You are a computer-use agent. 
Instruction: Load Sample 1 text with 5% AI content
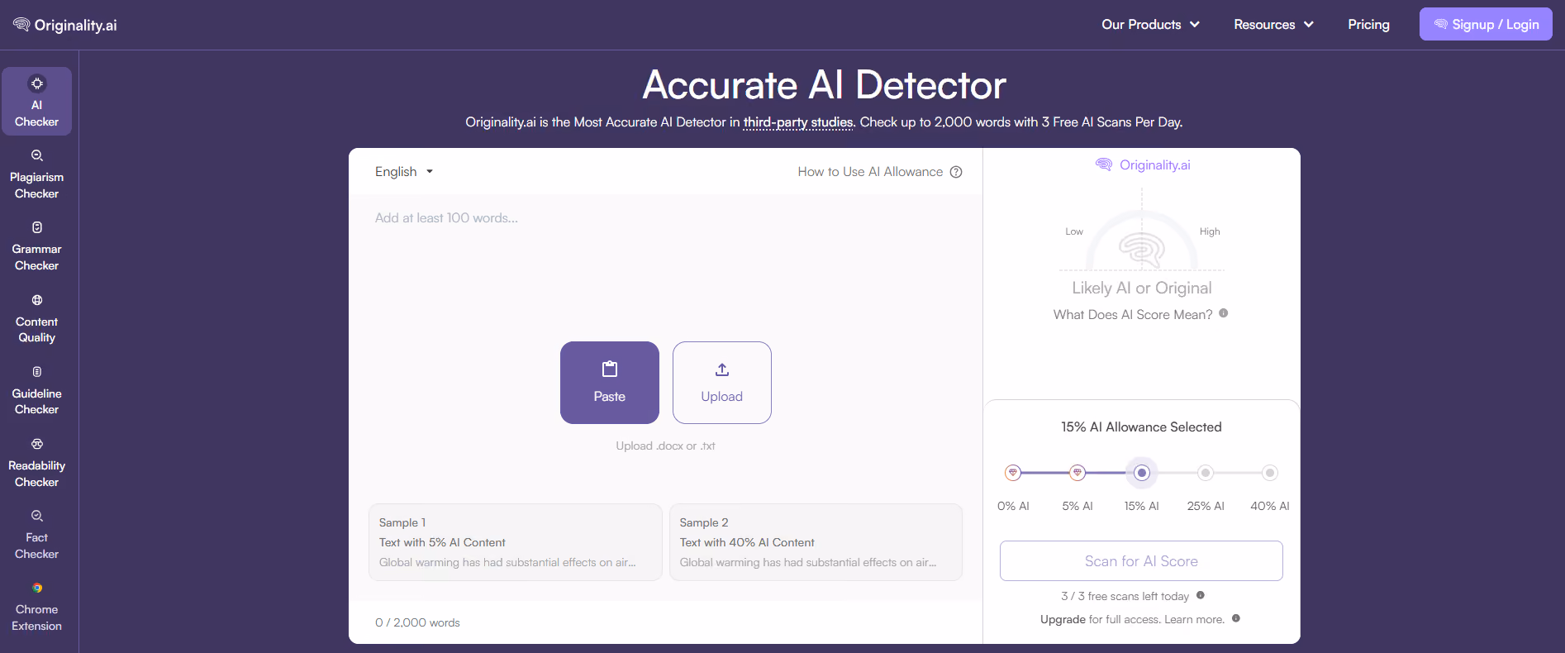(x=516, y=542)
